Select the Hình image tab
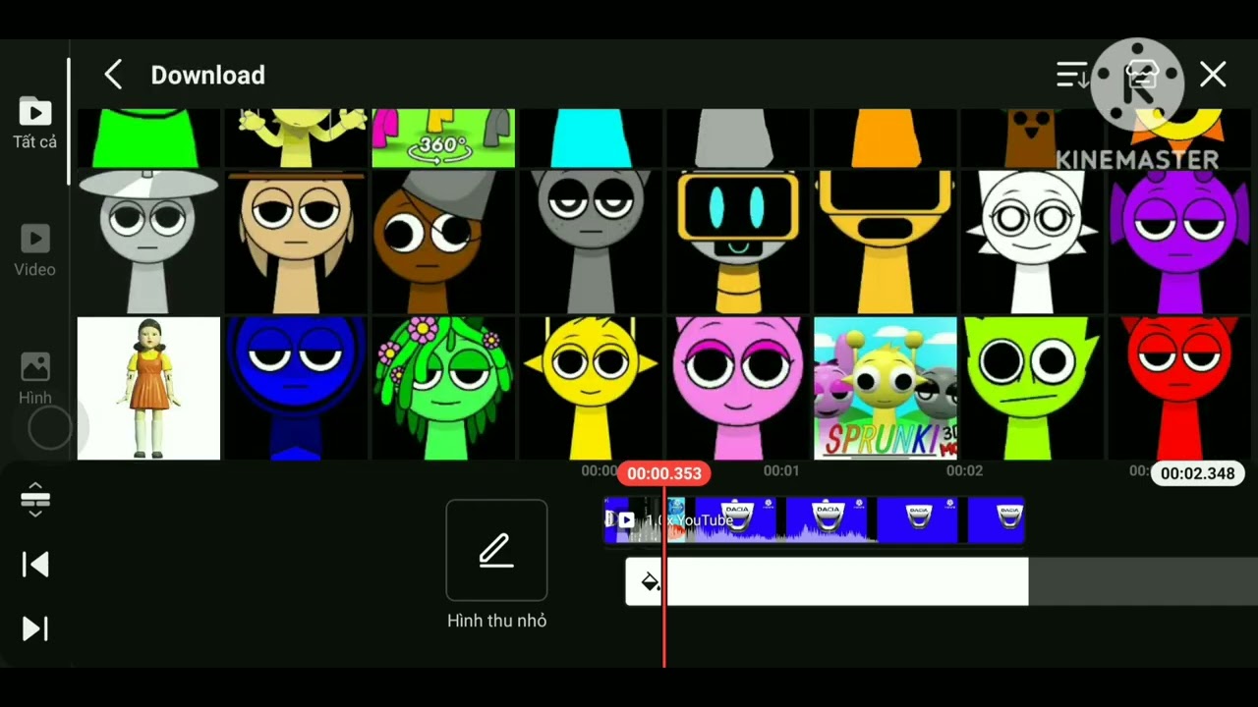The width and height of the screenshot is (1258, 707). click(34, 378)
